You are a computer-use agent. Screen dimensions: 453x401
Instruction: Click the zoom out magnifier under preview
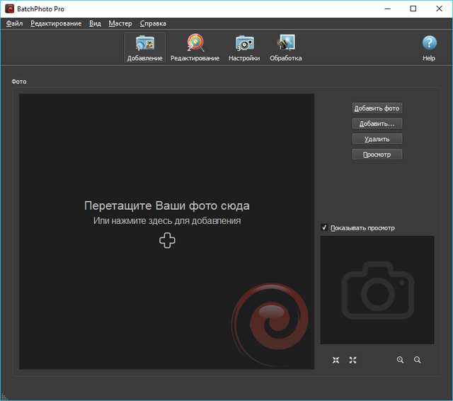click(x=418, y=360)
